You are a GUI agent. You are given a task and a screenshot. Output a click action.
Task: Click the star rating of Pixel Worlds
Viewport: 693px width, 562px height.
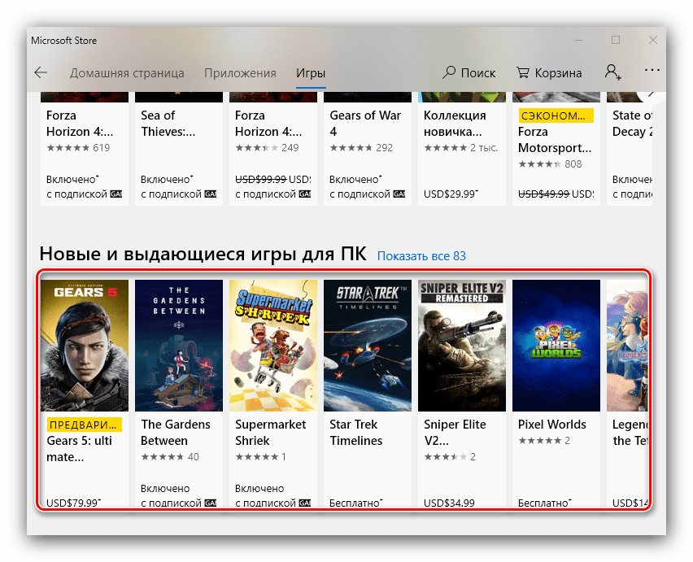pyautogui.click(x=539, y=441)
